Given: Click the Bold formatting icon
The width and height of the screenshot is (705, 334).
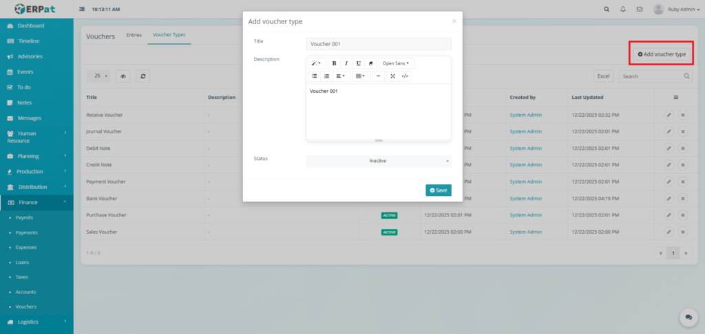Looking at the screenshot, I should pos(334,63).
